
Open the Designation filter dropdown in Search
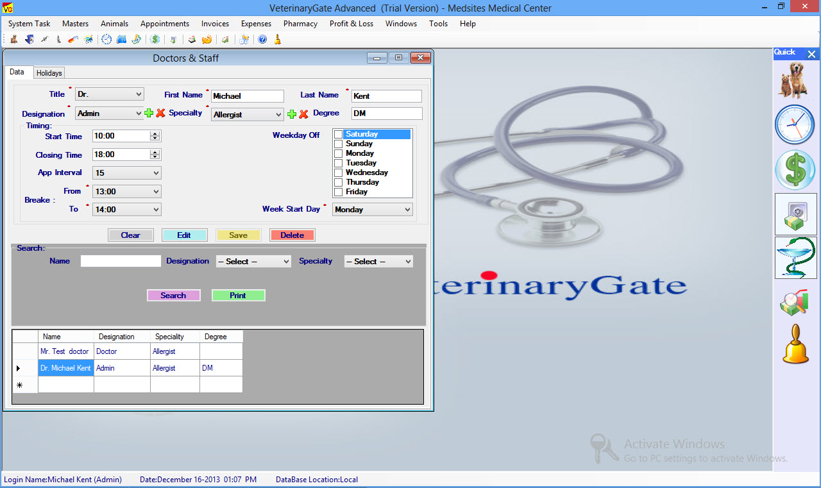(253, 262)
